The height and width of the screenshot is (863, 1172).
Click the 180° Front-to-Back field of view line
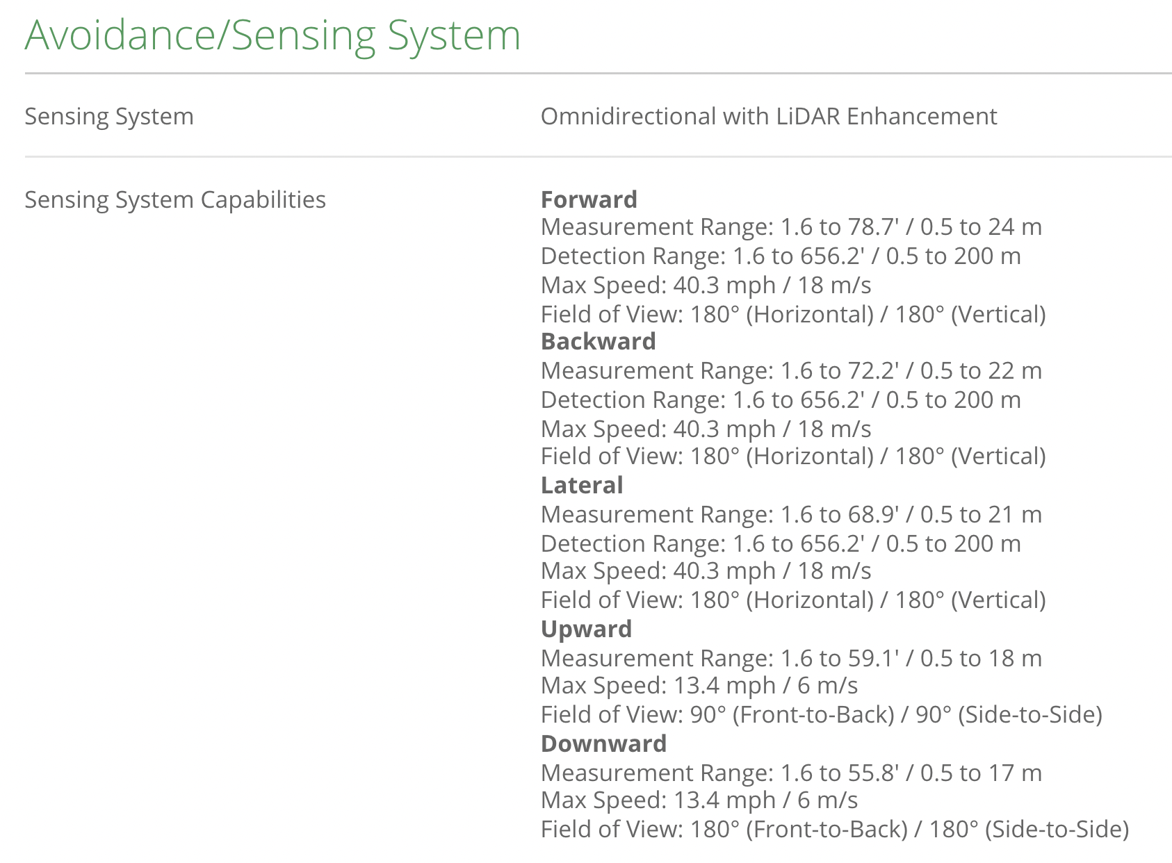(x=834, y=829)
